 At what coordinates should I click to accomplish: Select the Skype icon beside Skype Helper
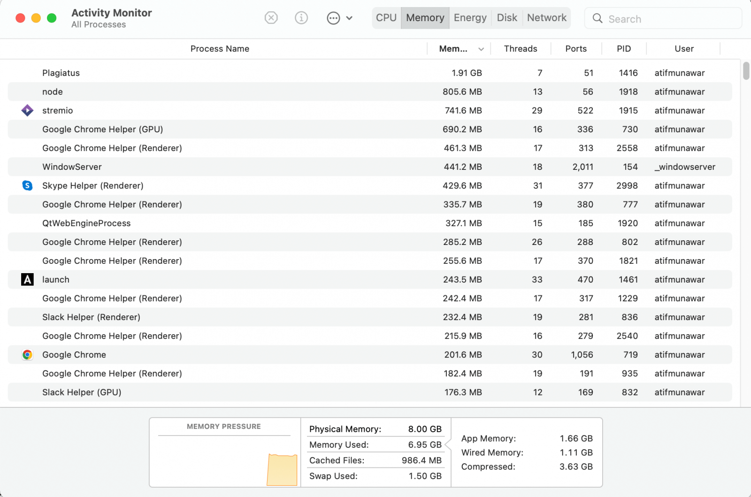tap(27, 185)
